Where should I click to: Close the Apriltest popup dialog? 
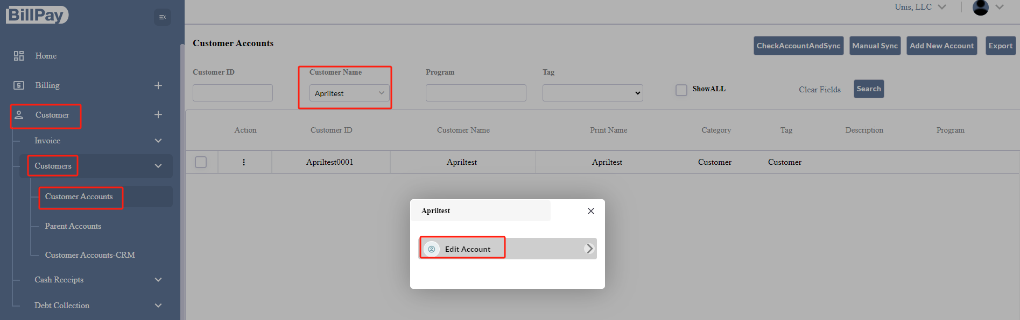click(591, 211)
